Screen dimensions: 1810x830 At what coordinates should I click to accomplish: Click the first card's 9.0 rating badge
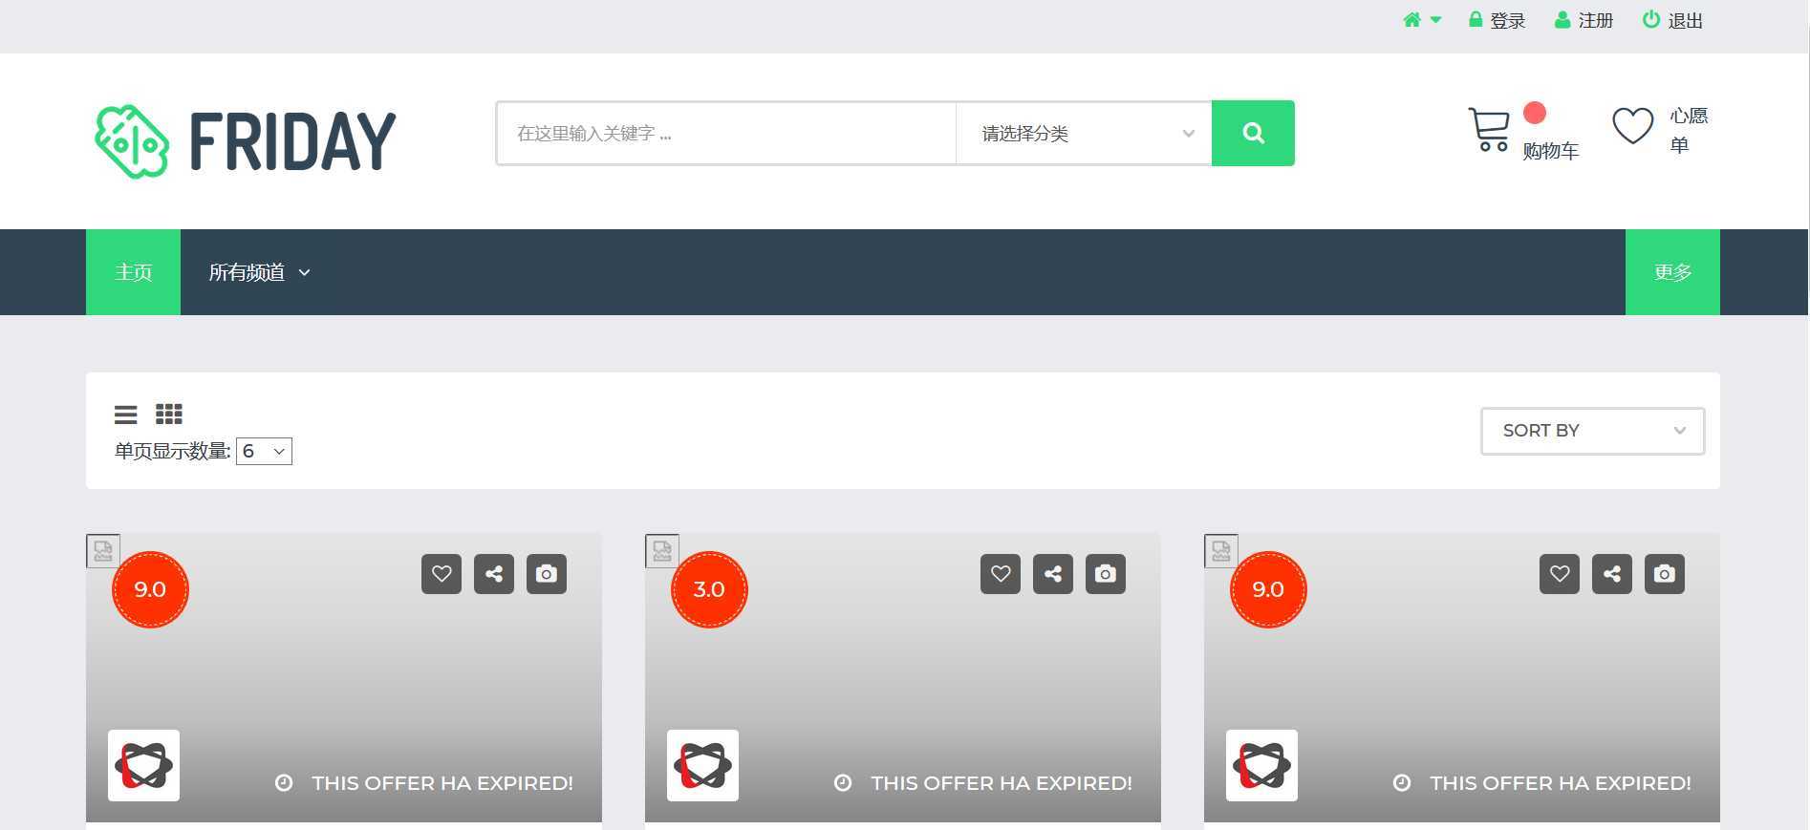coord(150,589)
